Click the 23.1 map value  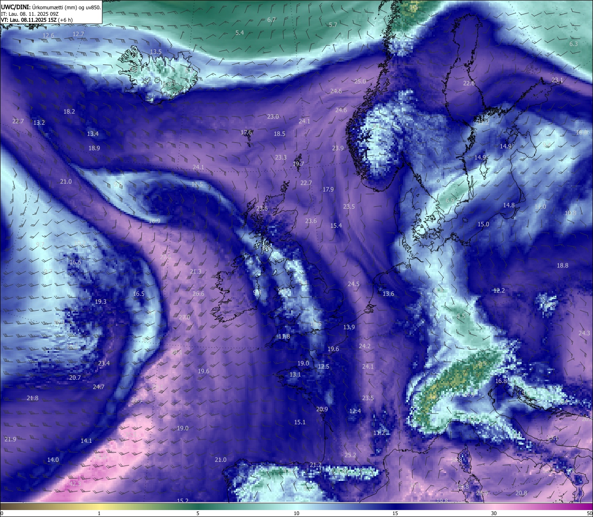click(557, 80)
